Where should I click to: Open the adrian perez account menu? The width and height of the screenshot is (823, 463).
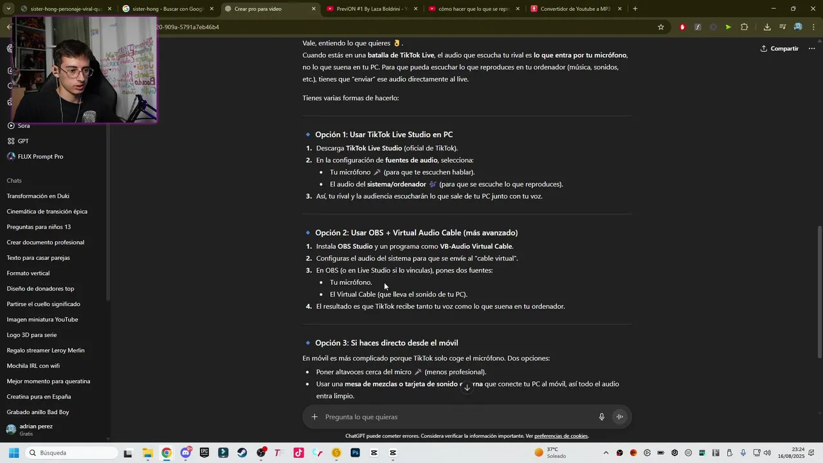pyautogui.click(x=55, y=430)
